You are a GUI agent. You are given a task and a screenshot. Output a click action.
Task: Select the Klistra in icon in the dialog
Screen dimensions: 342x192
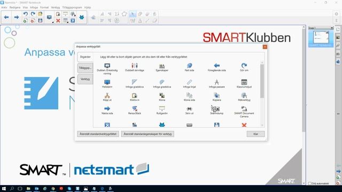coord(134,95)
